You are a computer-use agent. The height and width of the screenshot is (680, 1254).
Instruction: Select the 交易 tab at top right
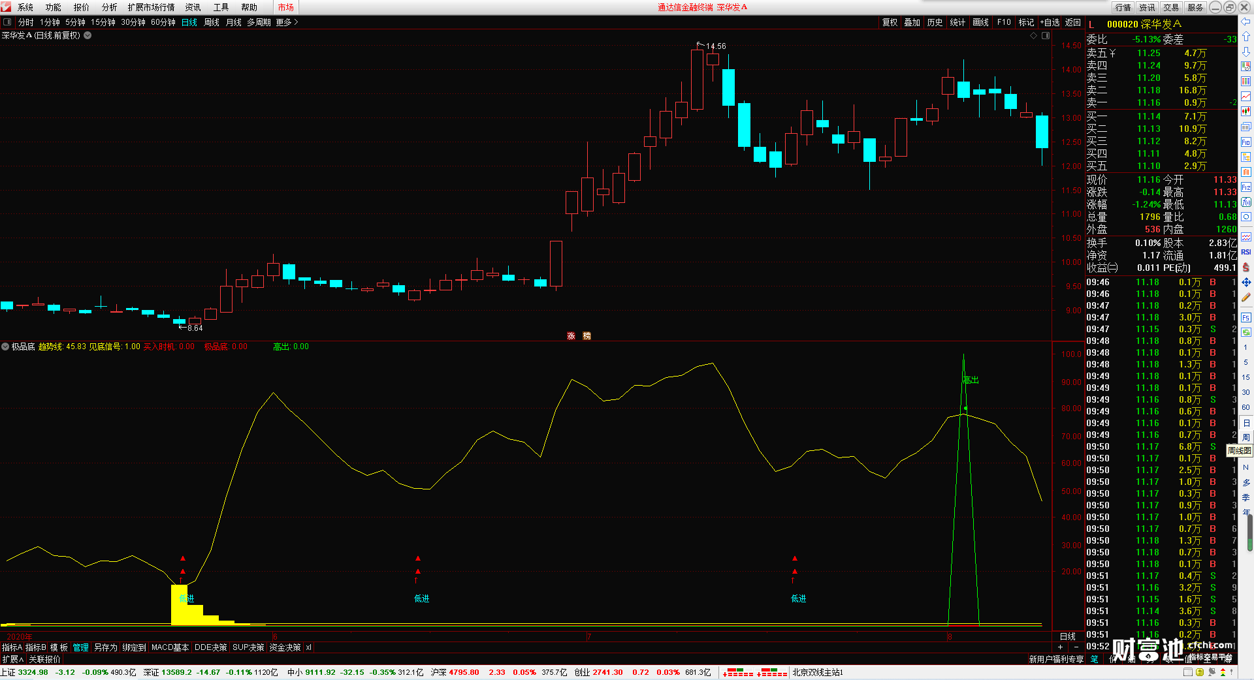[x=1171, y=7]
